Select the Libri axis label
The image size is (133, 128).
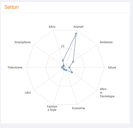click(28, 93)
